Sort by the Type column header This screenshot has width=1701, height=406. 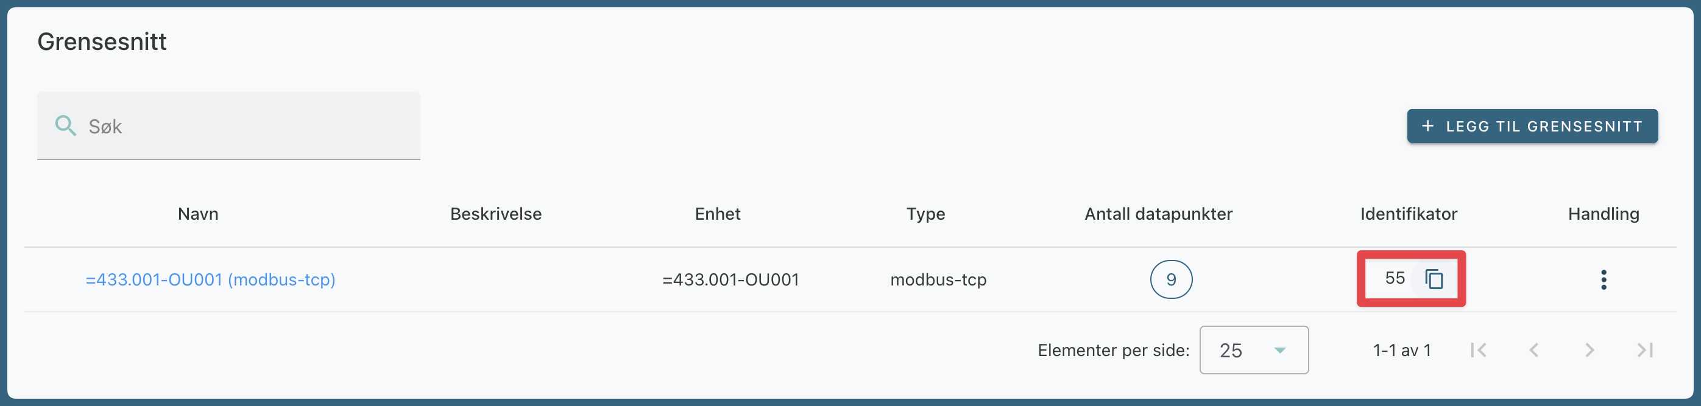[x=926, y=214]
